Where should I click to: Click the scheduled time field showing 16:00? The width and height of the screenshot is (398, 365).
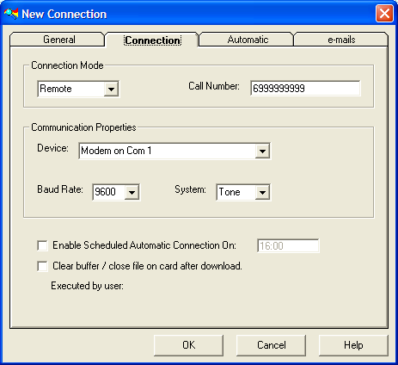[x=288, y=245]
